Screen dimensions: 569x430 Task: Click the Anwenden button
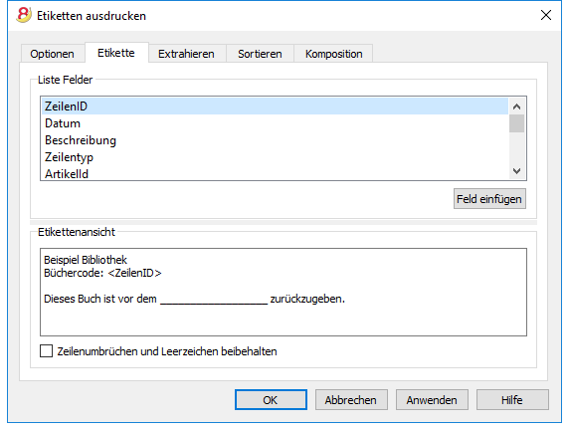(432, 400)
